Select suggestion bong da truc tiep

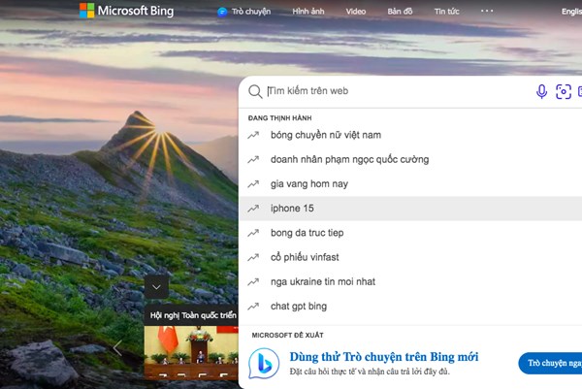tap(410, 233)
